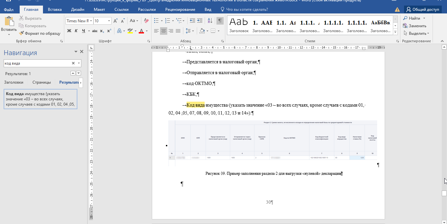Image resolution: width=447 pixels, height=224 pixels.
Task: Toggle show paragraph marks (¶)
Action: tap(220, 21)
